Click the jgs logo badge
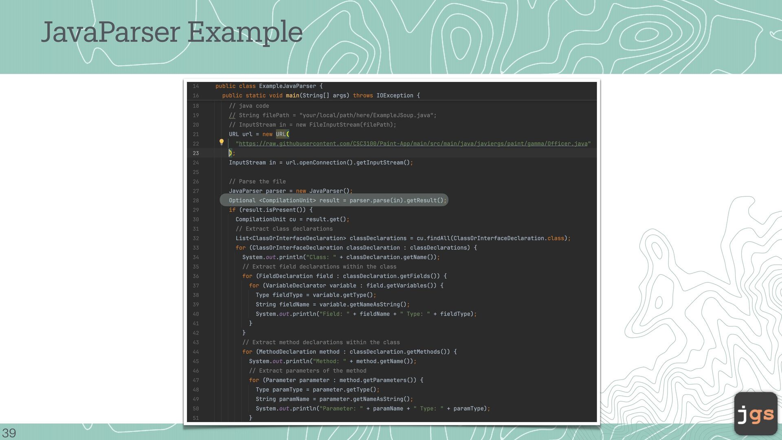 coord(756,414)
